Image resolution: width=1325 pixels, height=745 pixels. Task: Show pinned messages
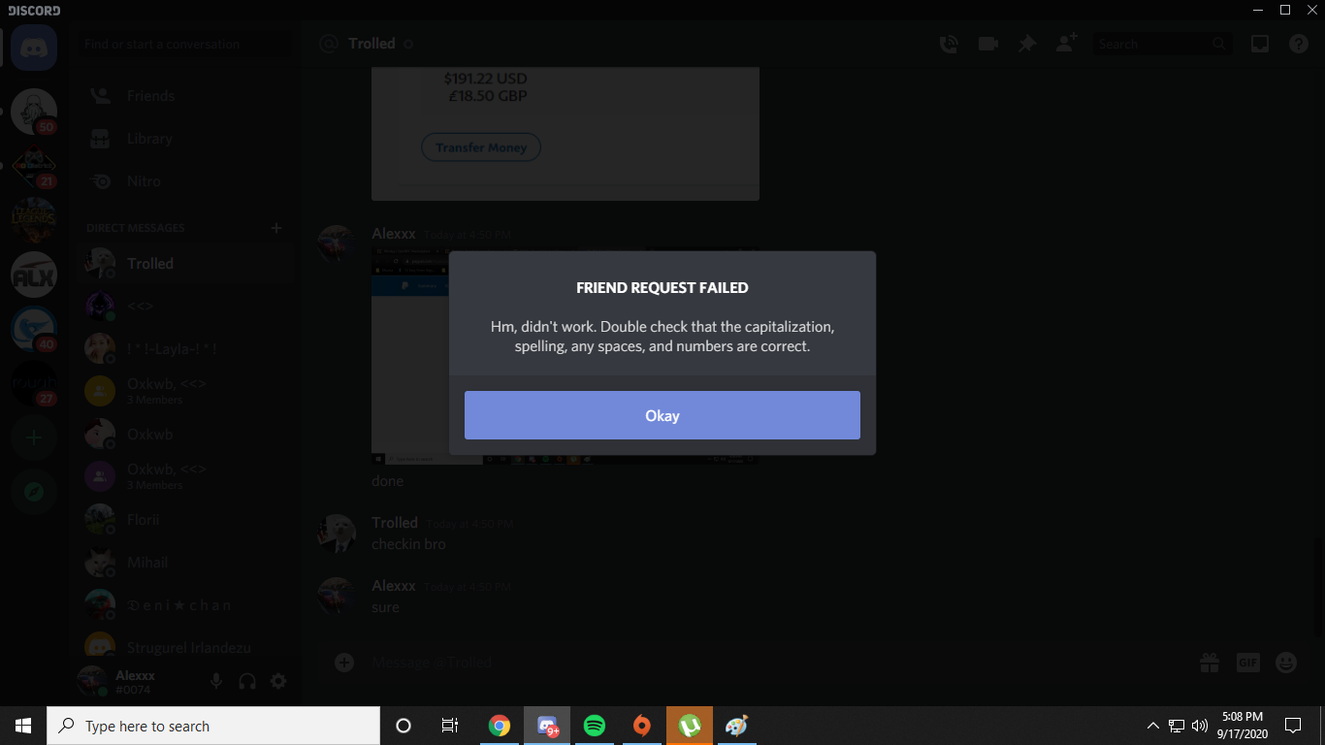click(x=1027, y=44)
